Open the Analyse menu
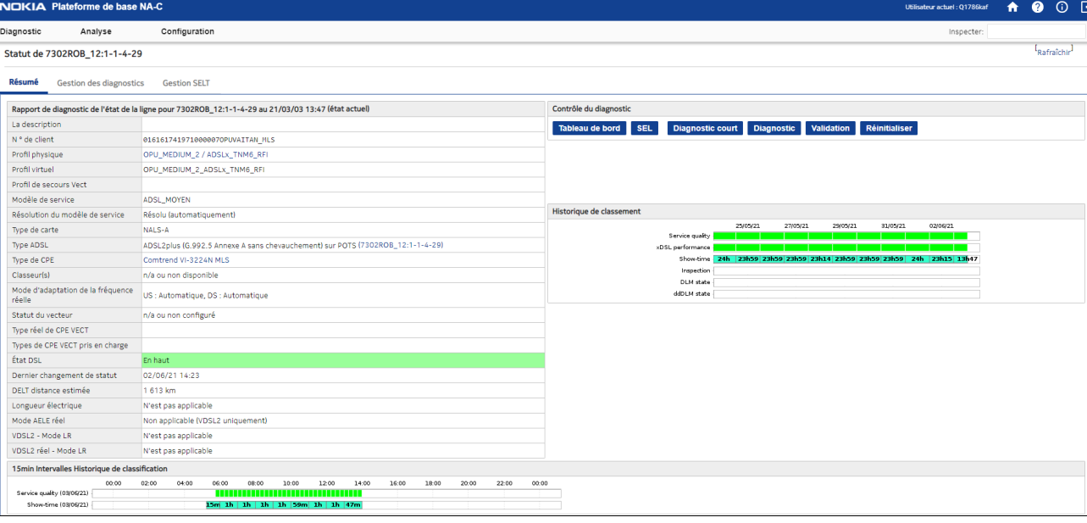Viewport: 1087px width, 523px height. pos(96,31)
